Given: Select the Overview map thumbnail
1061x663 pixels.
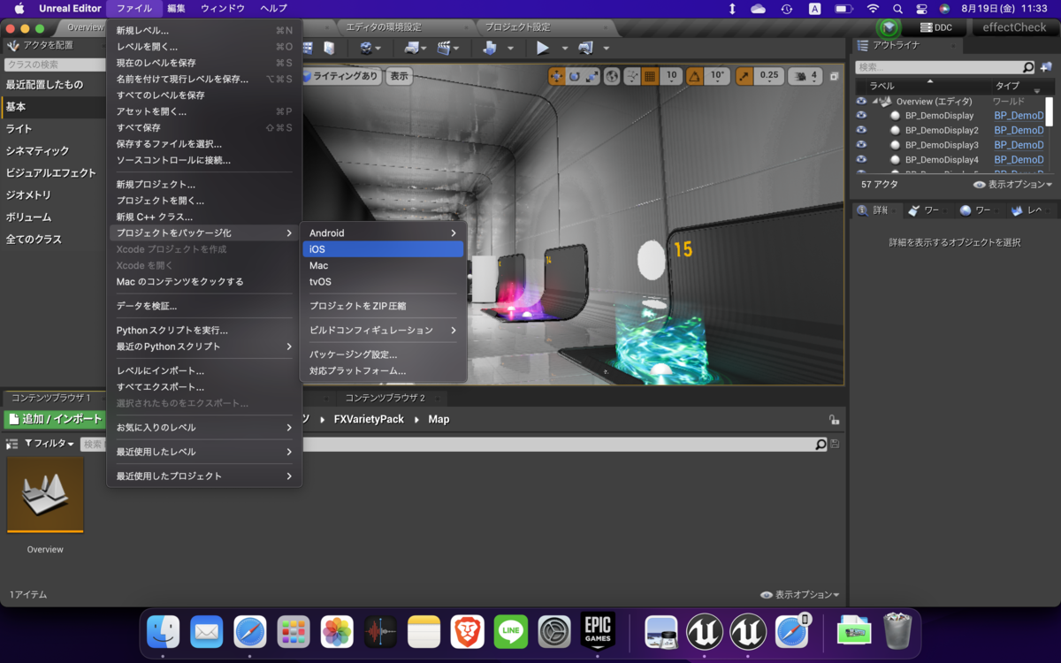Looking at the screenshot, I should pyautogui.click(x=45, y=496).
